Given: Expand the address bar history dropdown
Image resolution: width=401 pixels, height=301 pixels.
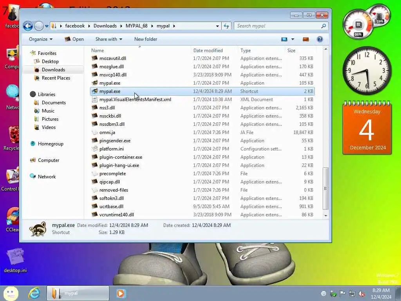Looking at the screenshot, I should (x=217, y=26).
